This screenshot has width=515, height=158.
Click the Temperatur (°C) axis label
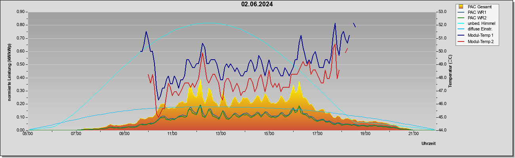(450, 71)
